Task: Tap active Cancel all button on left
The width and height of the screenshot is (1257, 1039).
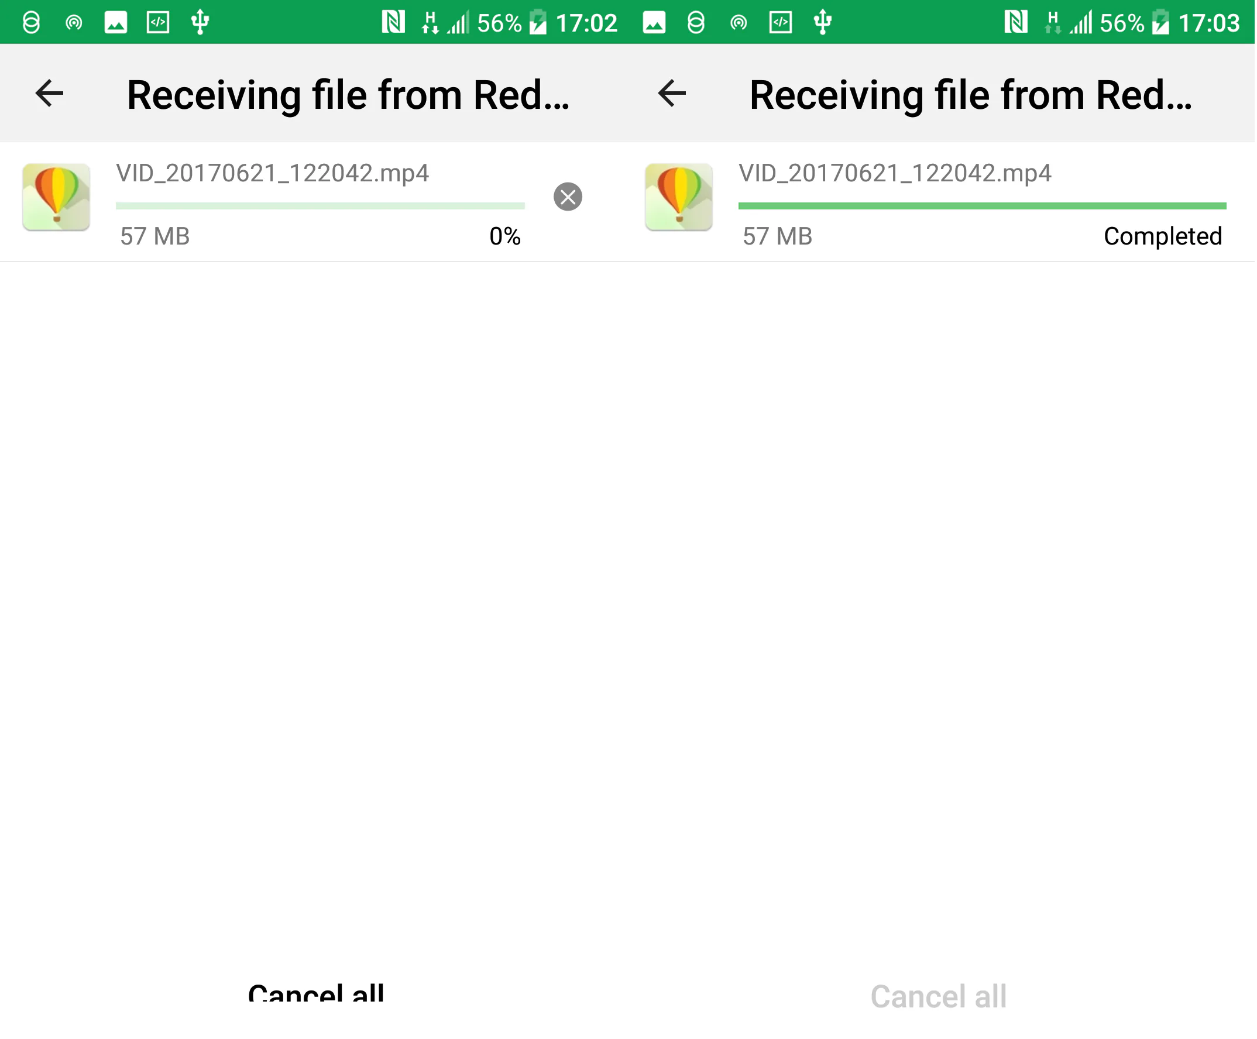Action: [x=316, y=993]
